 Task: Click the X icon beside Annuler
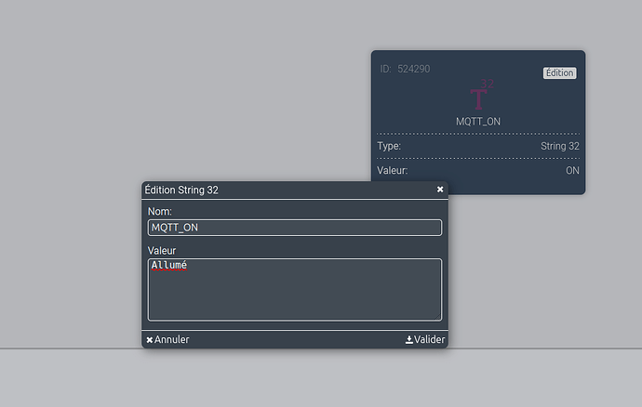pyautogui.click(x=150, y=340)
